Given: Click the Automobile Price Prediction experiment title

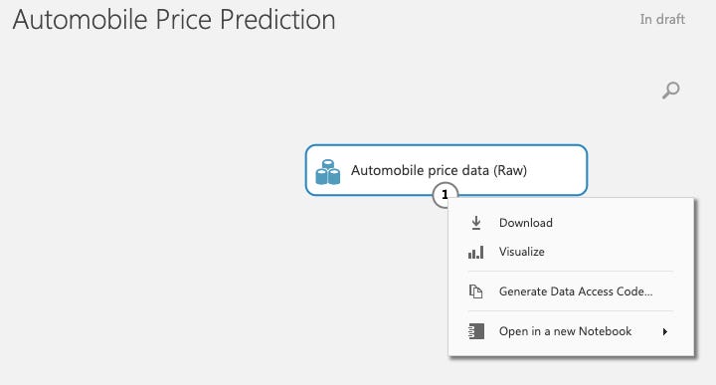Looking at the screenshot, I should tap(174, 20).
